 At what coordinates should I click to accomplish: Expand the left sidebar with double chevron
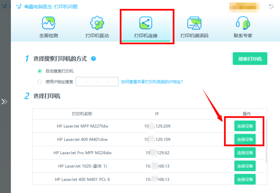coord(4,102)
